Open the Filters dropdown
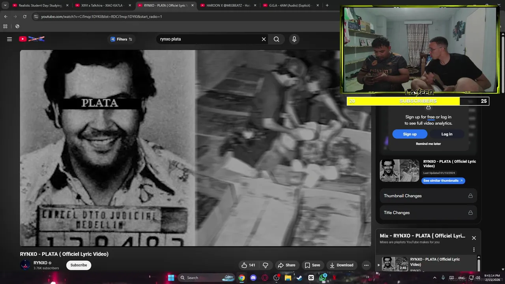Viewport: 505px width, 284px height. click(121, 39)
